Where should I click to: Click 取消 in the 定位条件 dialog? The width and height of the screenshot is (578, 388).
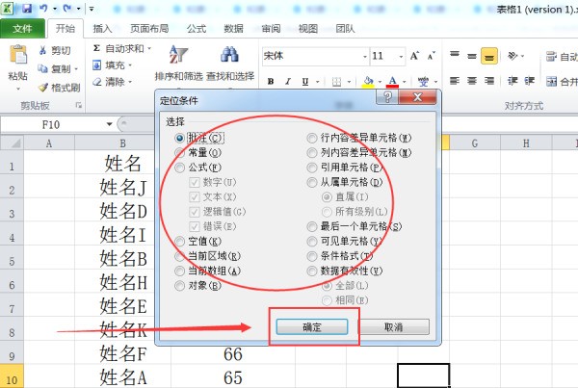click(x=393, y=326)
